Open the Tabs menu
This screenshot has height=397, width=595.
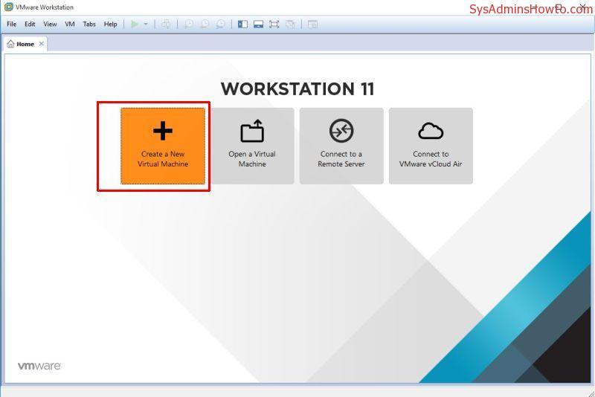coord(89,25)
